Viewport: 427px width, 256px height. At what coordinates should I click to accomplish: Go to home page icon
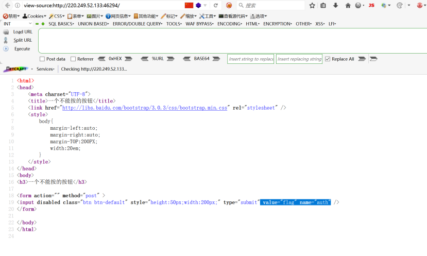pos(348,6)
